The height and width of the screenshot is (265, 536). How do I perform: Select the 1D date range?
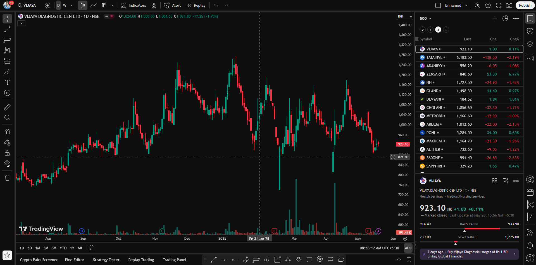pos(22,248)
